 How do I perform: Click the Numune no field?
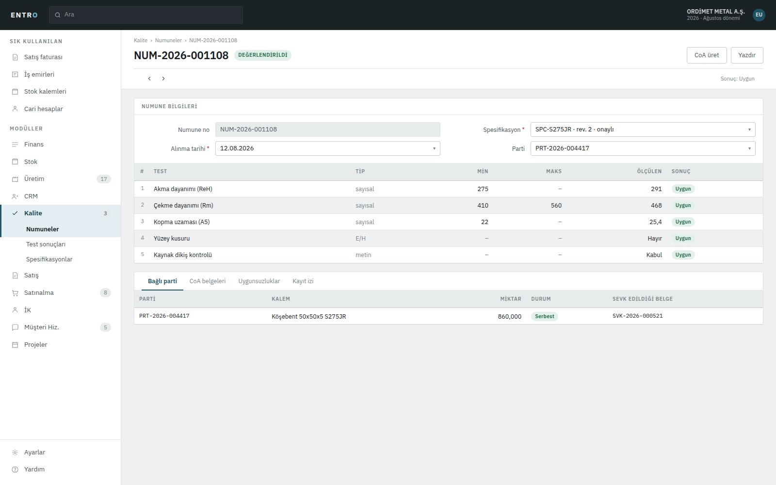(x=327, y=129)
